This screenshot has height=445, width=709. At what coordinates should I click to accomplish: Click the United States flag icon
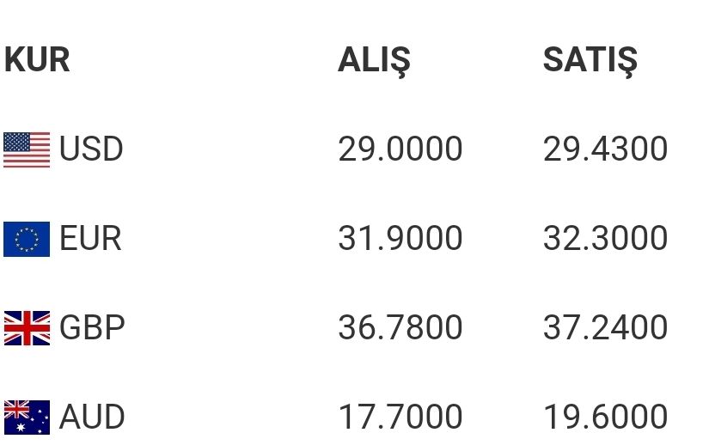coord(27,149)
